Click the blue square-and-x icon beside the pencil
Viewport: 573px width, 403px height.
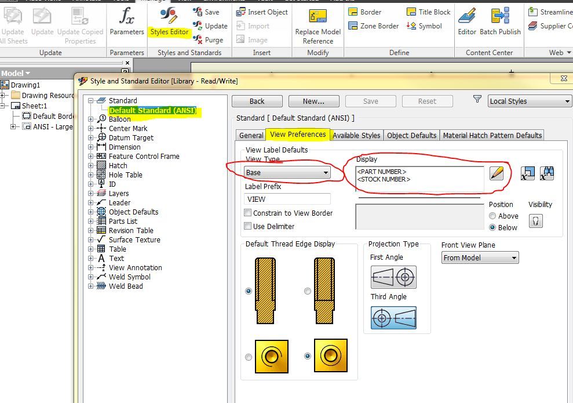[527, 173]
